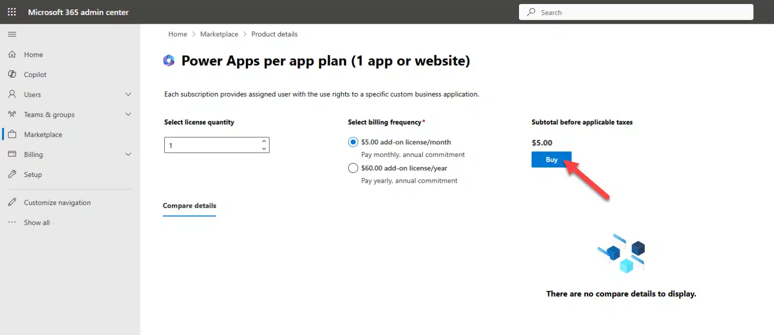Click the blue Buy button
This screenshot has height=335, width=774.
click(x=551, y=159)
